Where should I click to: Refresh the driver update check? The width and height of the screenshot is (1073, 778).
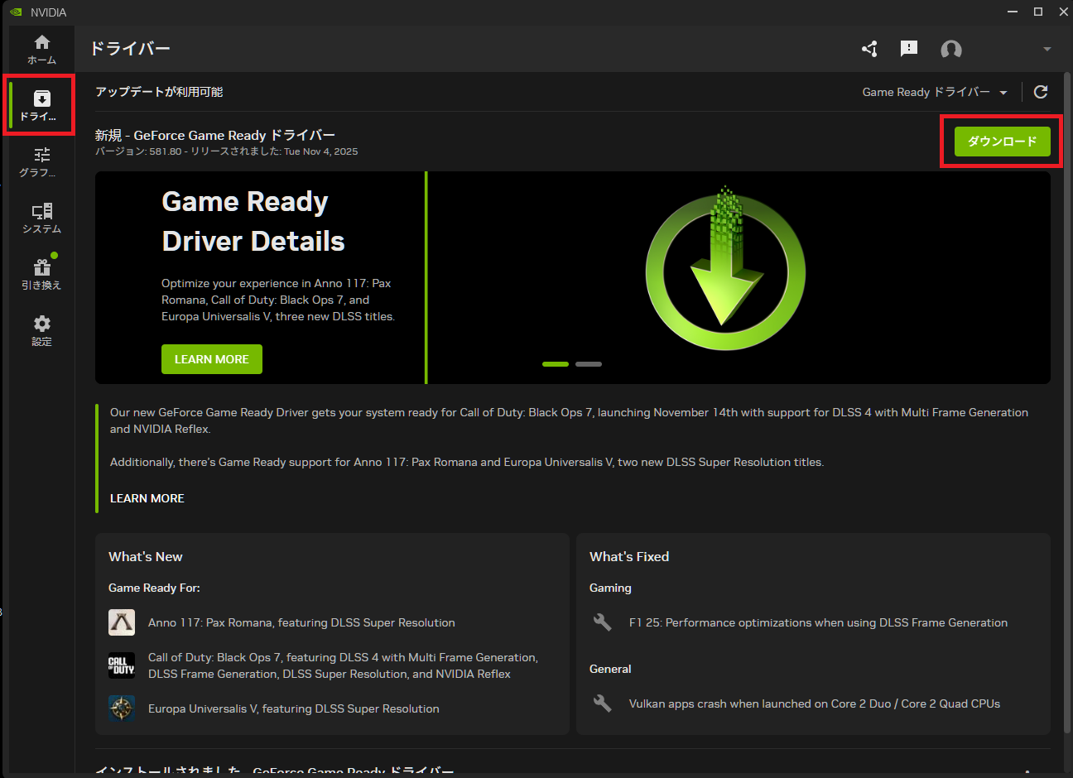[1041, 92]
